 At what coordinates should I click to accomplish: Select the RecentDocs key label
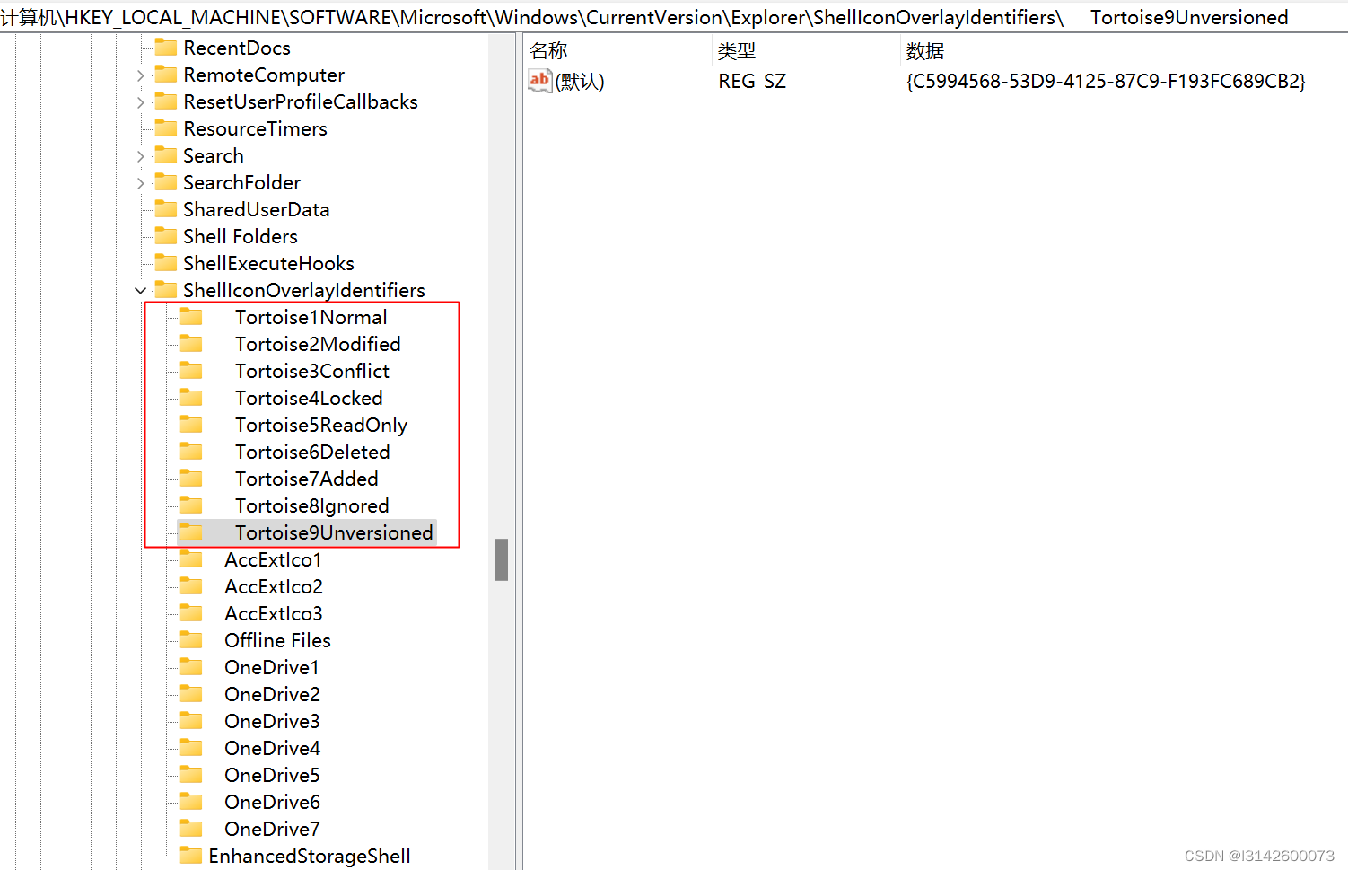coord(237,48)
